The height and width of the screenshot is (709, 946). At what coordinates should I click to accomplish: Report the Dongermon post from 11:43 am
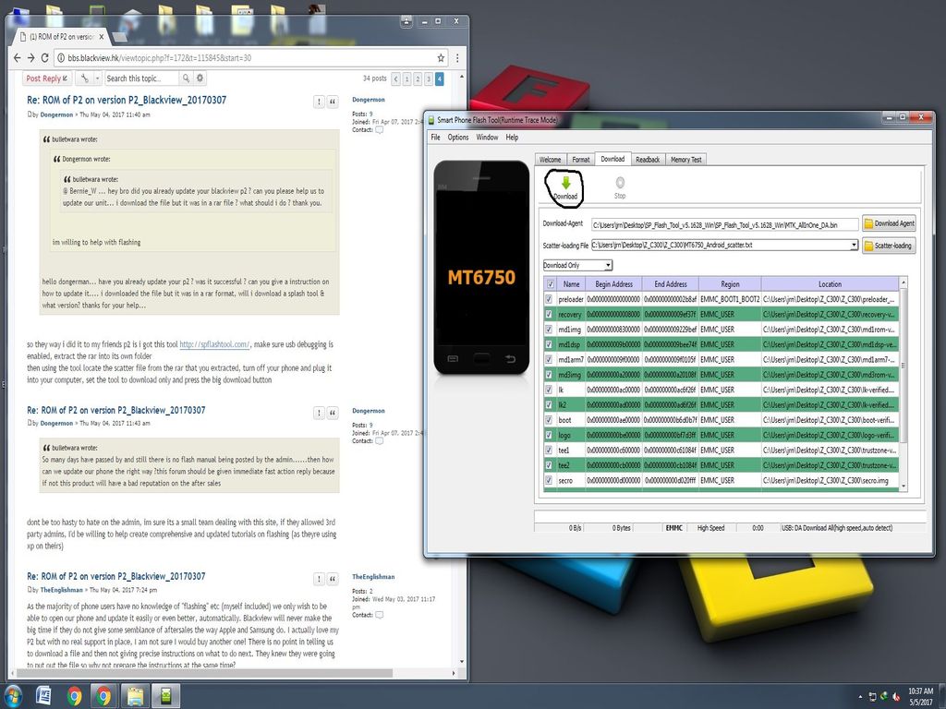pos(319,413)
